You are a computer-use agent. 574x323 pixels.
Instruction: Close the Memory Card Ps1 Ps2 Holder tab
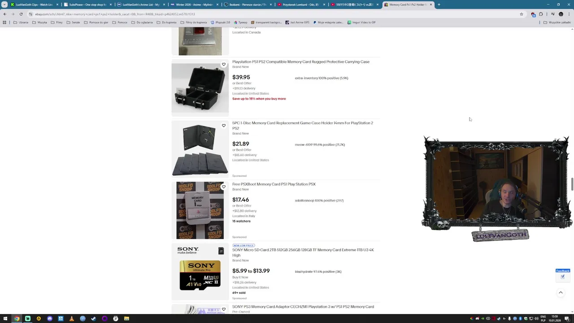click(431, 4)
